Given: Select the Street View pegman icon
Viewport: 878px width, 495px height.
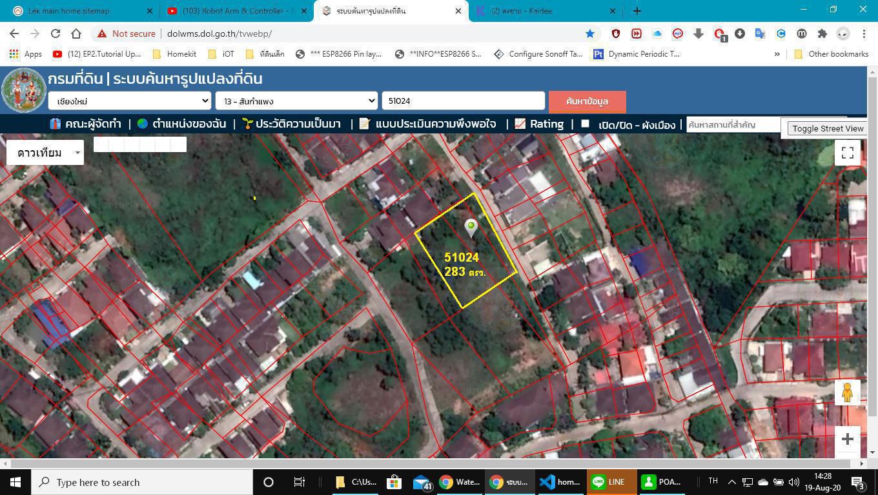Looking at the screenshot, I should [x=847, y=392].
